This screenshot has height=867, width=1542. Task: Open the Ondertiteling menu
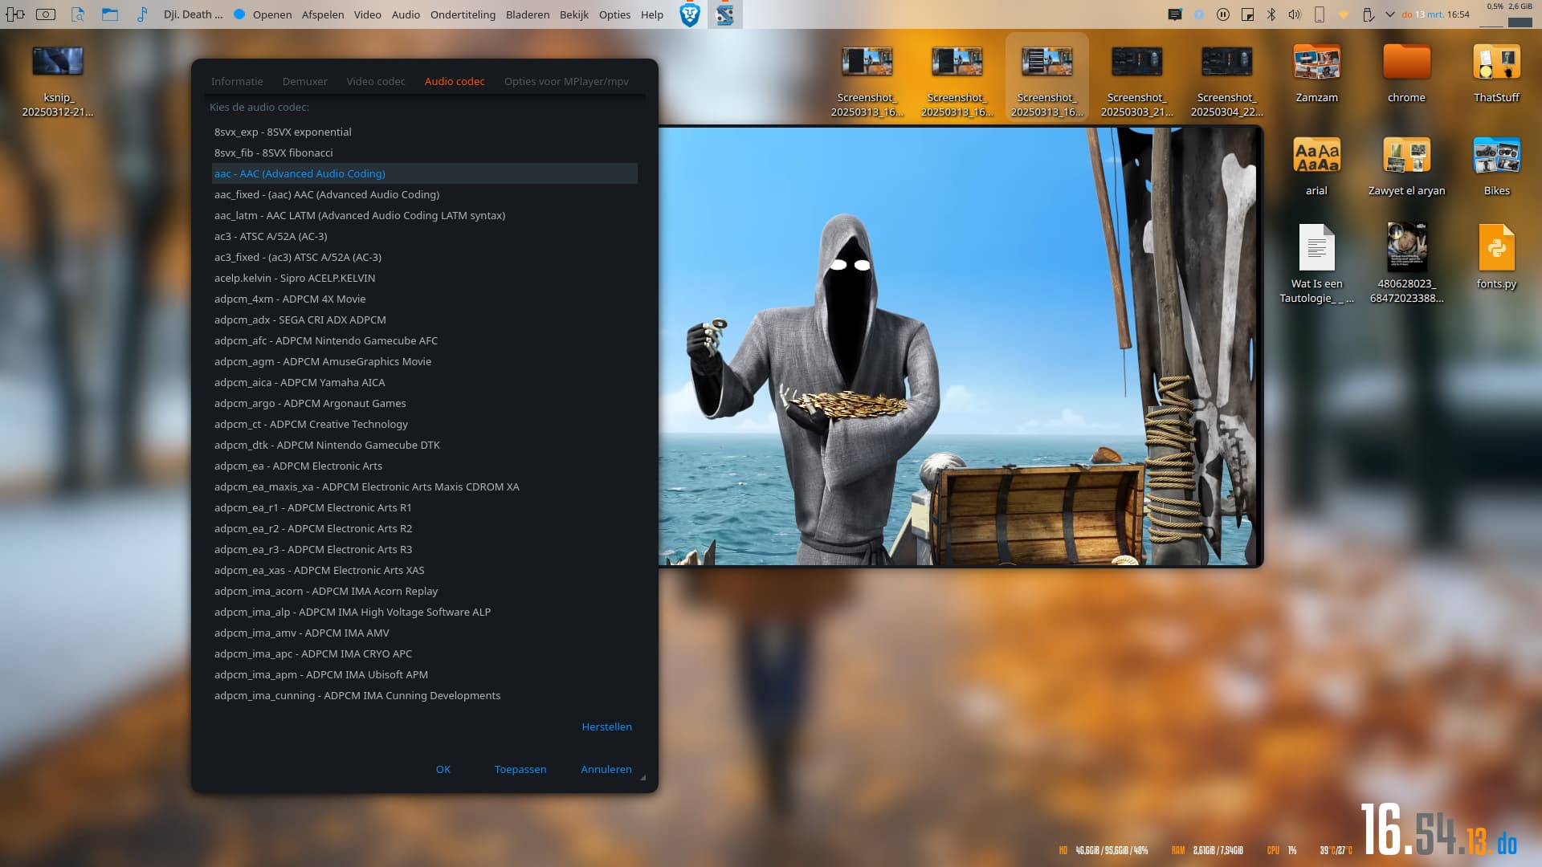(463, 14)
